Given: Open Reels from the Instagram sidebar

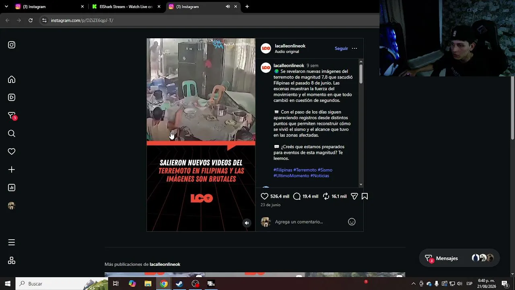Looking at the screenshot, I should 12,97.
